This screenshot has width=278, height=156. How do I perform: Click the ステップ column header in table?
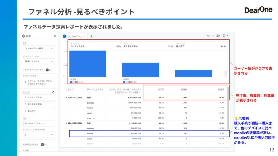point(70,90)
